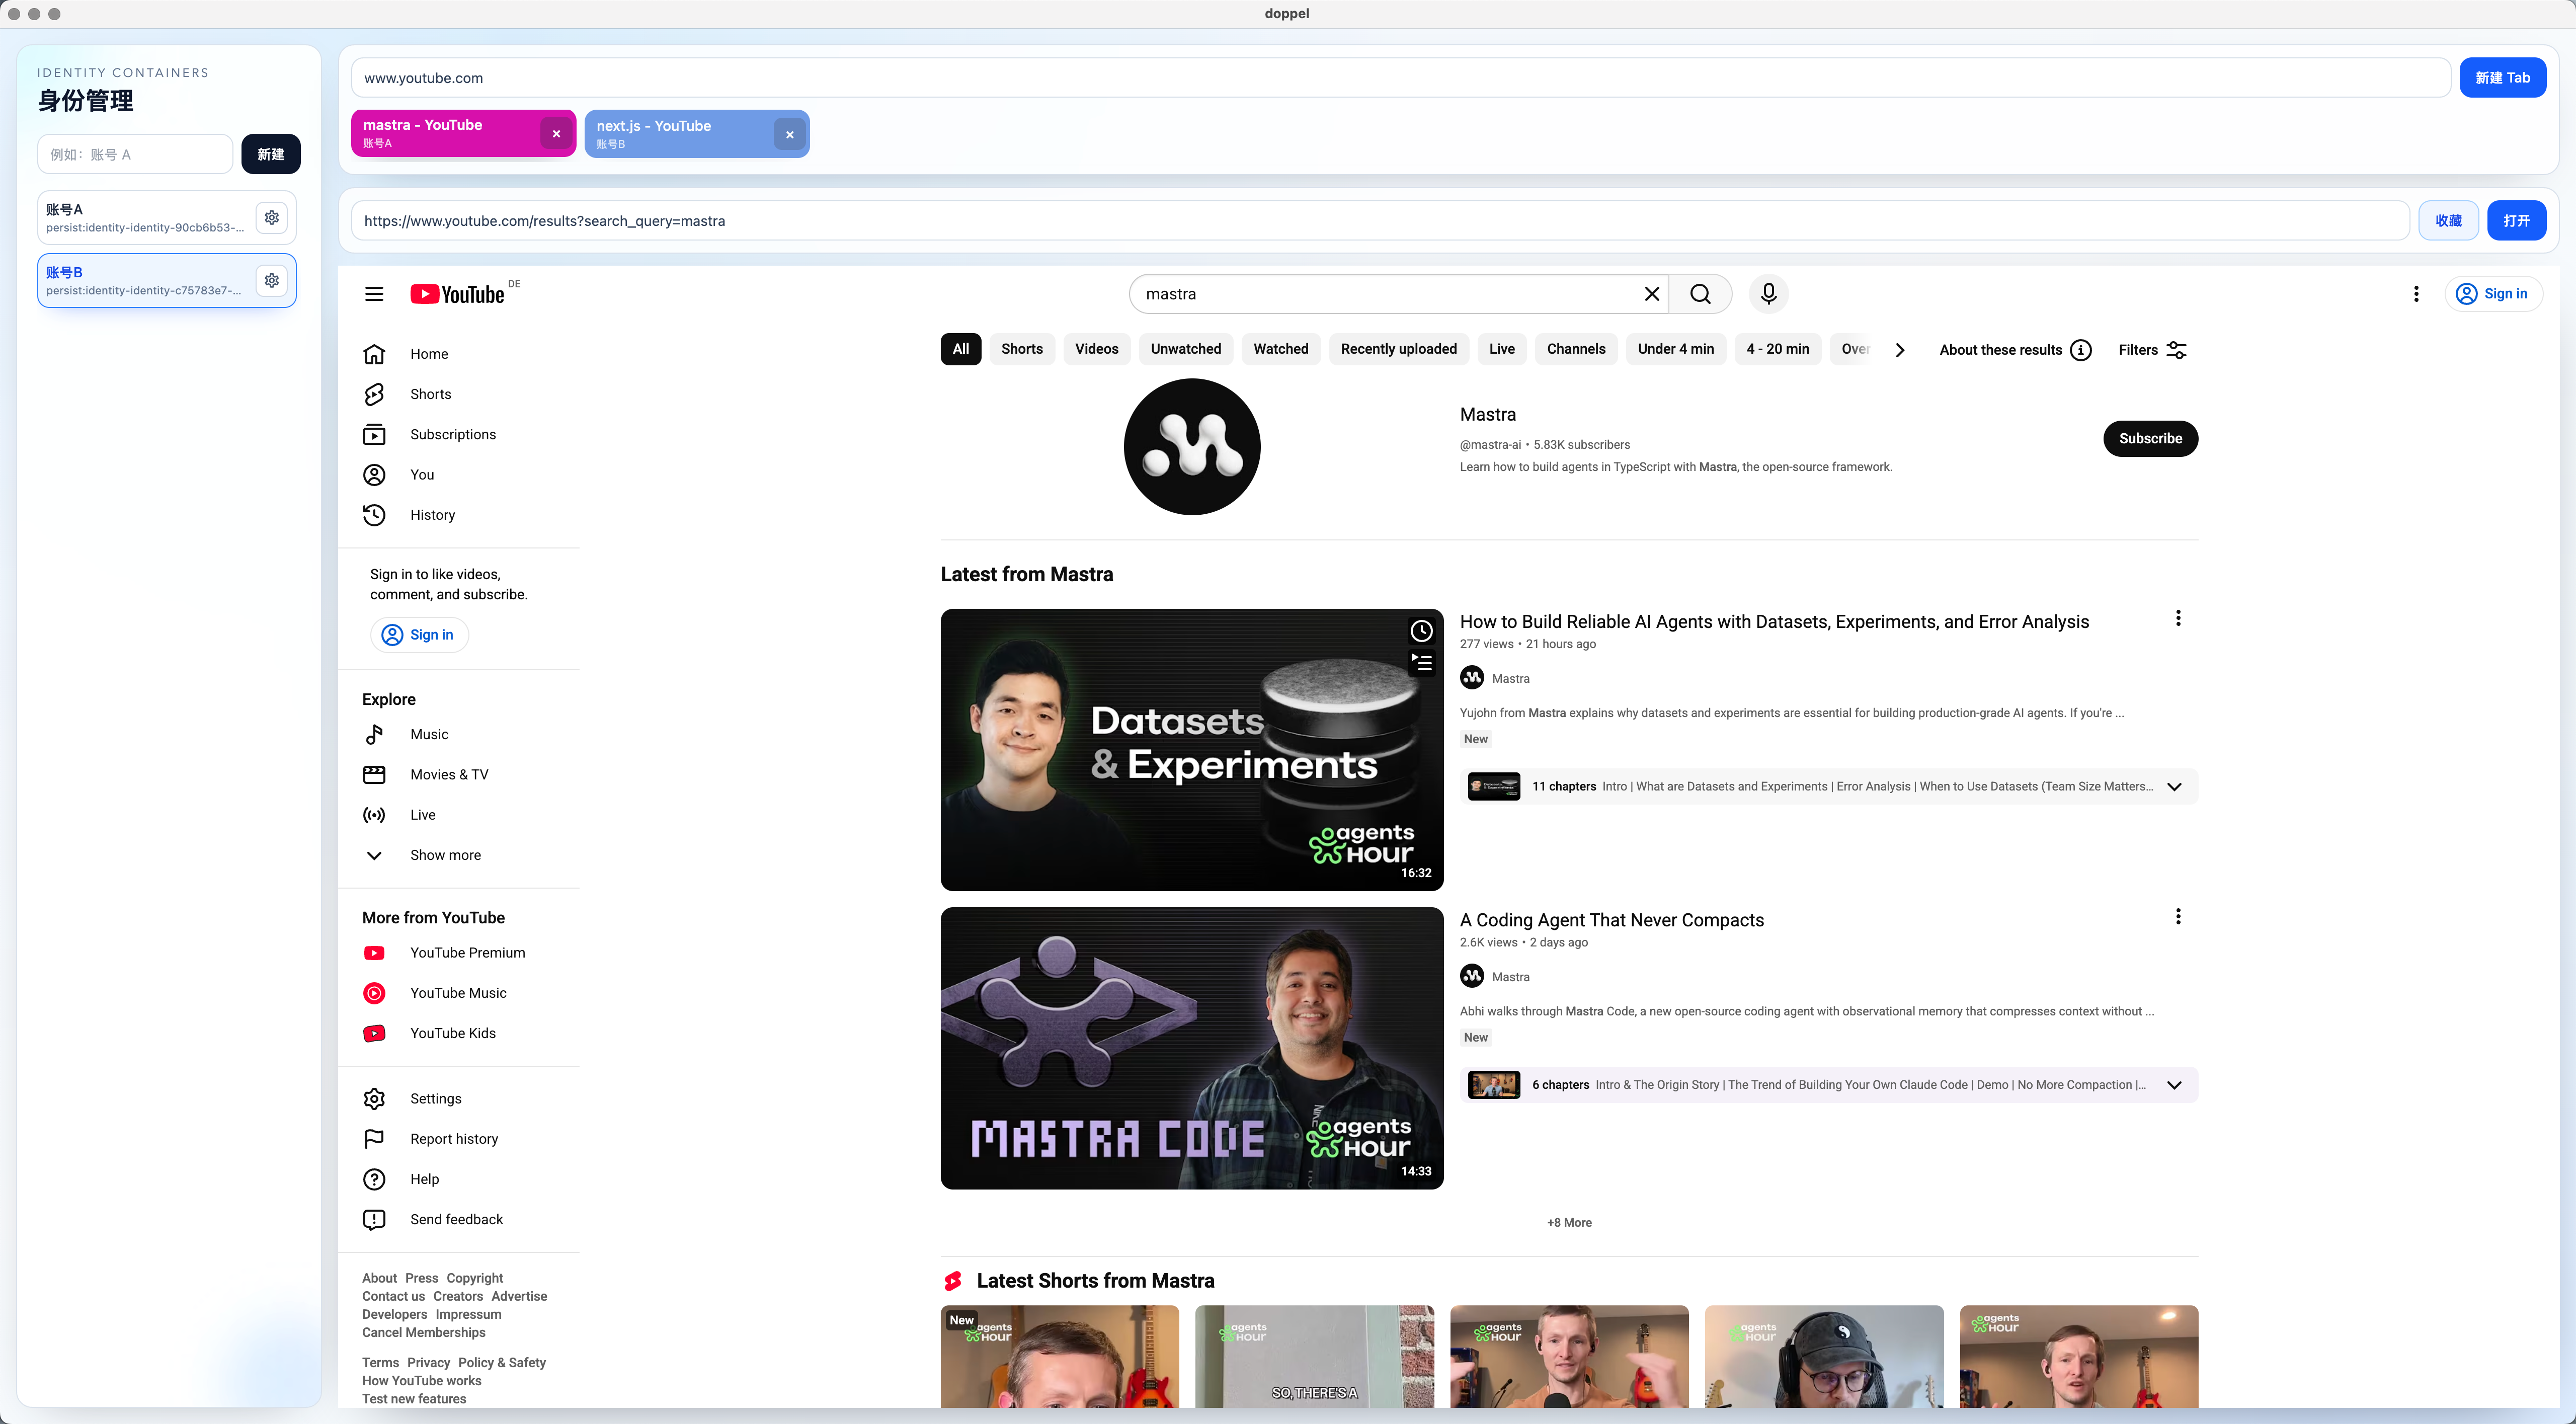The image size is (2576, 1424).
Task: Select the Under 4 min filter chip
Action: (x=1675, y=349)
